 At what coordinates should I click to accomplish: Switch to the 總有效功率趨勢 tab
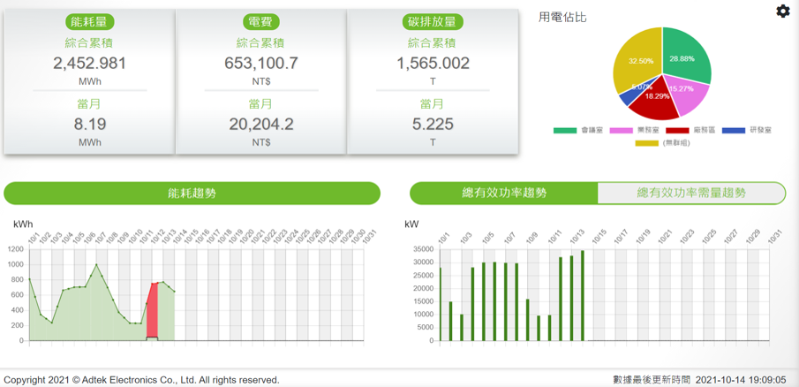coord(503,193)
